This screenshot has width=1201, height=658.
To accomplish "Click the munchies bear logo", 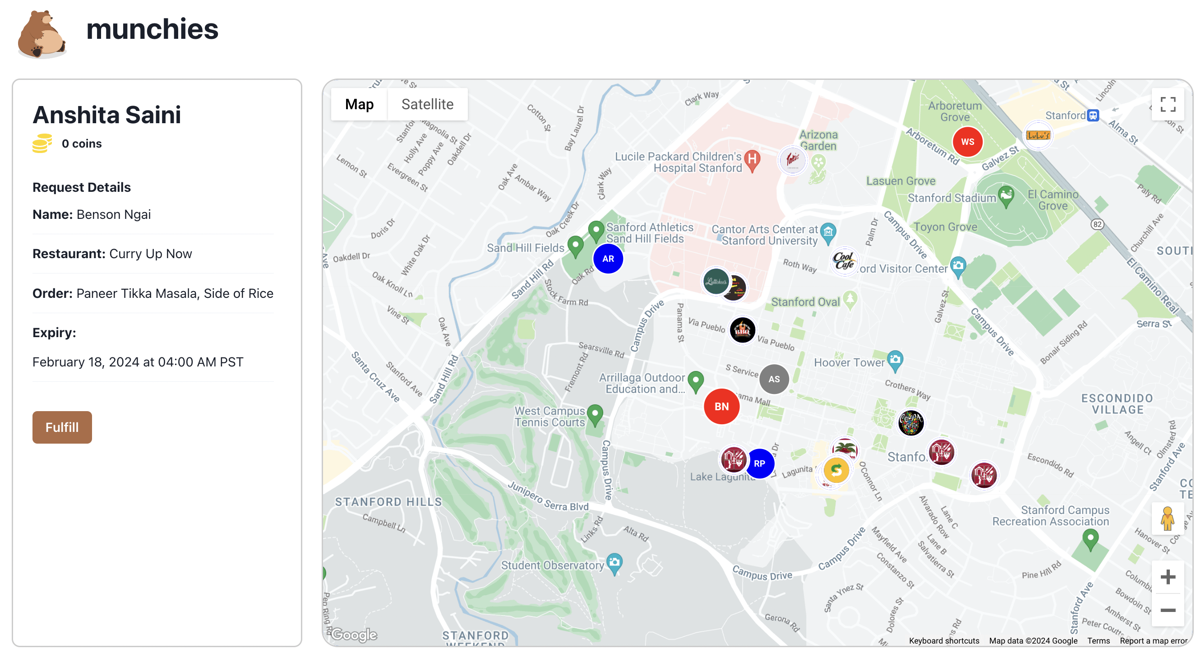I will 42,34.
